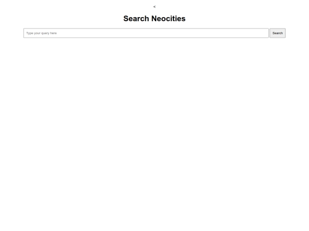Click the back arrow link at top

click(x=154, y=7)
